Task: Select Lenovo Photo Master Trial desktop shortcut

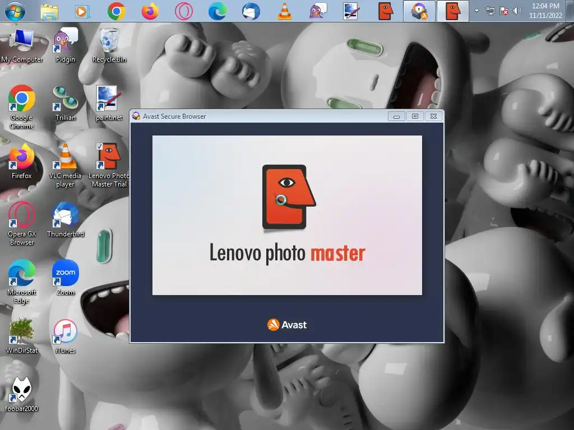Action: (x=109, y=165)
